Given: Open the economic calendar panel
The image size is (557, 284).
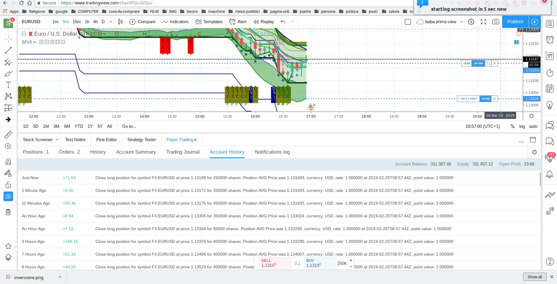Looking at the screenshot, I should (550, 88).
